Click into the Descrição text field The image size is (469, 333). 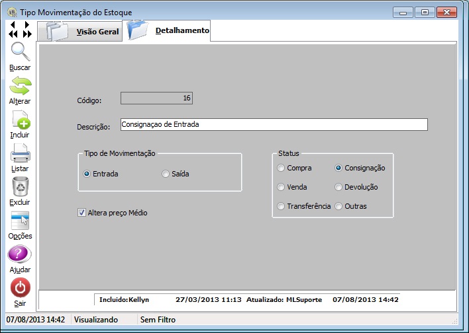[274, 124]
